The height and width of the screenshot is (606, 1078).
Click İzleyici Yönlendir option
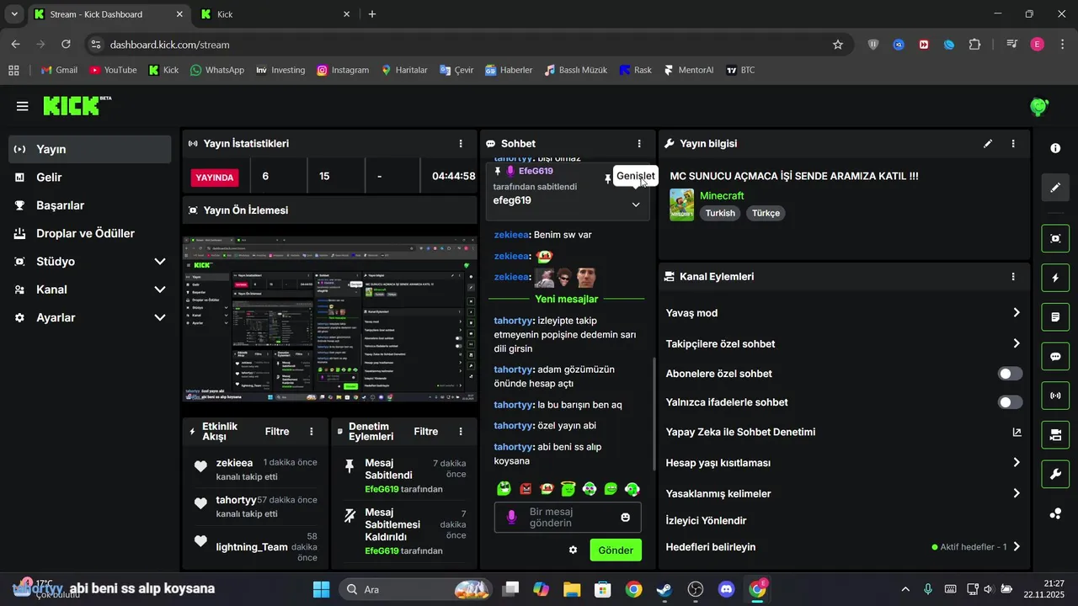click(x=706, y=520)
